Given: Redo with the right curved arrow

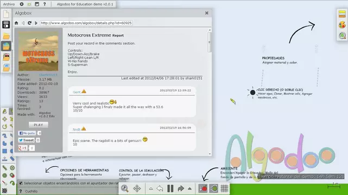Looking at the screenshot, I should tap(181, 188).
